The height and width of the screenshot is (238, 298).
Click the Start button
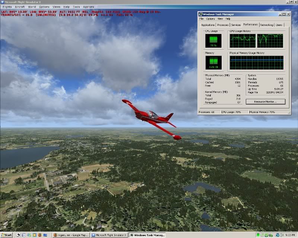coord(6,235)
